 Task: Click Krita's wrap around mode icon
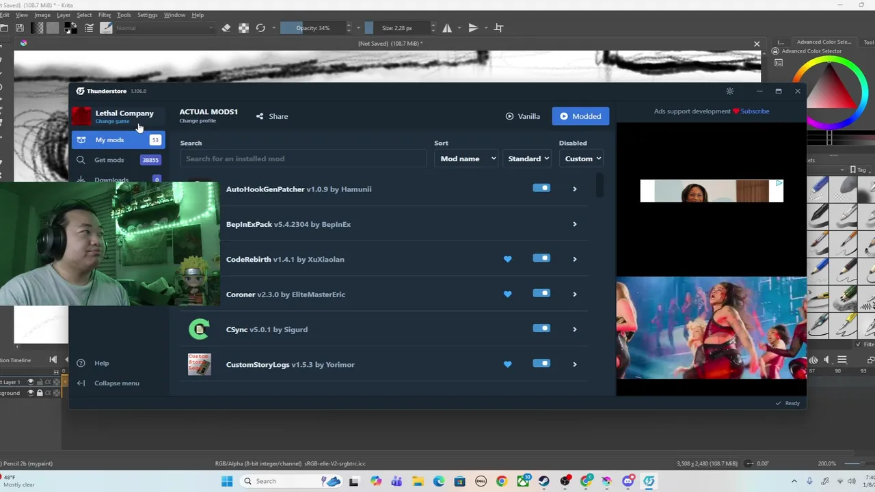pyautogui.click(x=499, y=28)
